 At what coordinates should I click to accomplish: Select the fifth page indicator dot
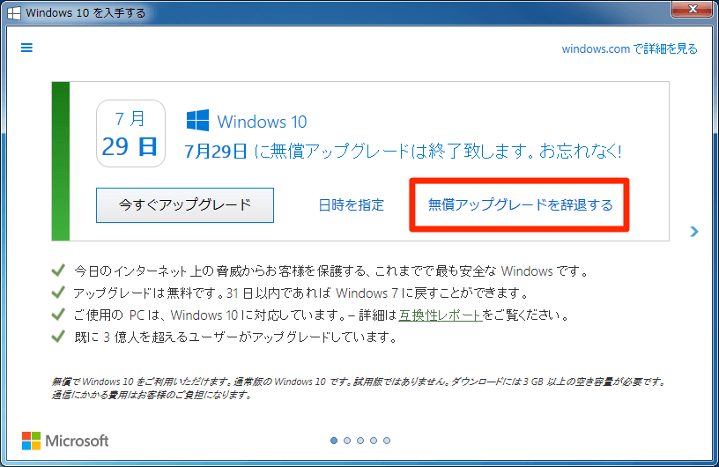(387, 441)
